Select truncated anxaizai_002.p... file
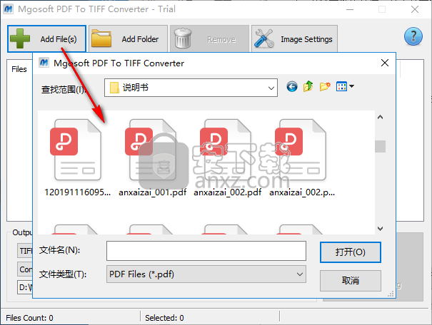The image size is (432, 325). point(302,158)
